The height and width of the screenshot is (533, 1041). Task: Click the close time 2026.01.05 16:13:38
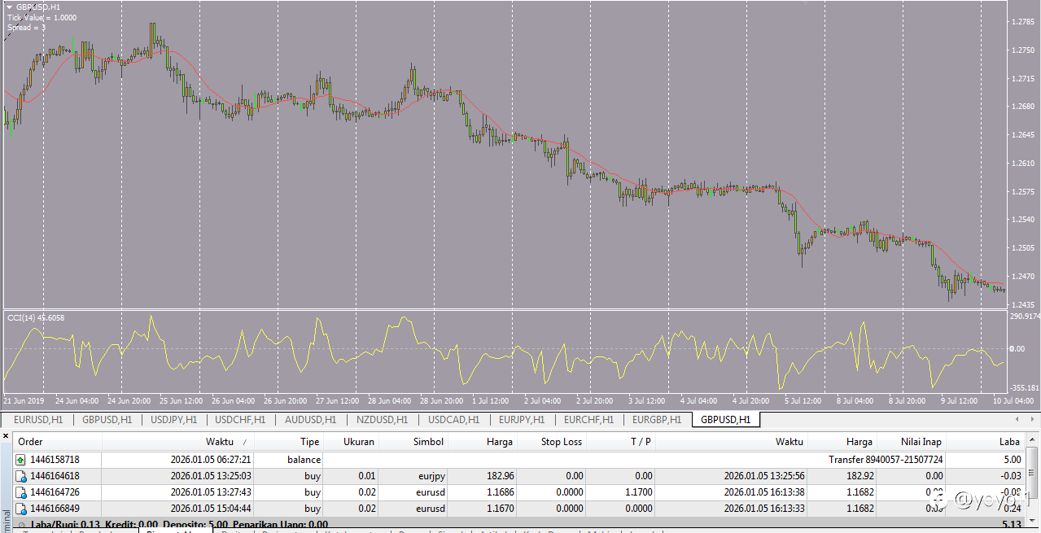(x=764, y=492)
